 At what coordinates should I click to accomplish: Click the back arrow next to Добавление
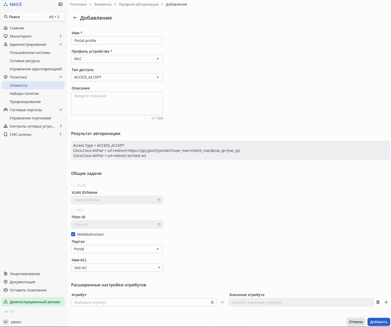[x=75, y=18]
